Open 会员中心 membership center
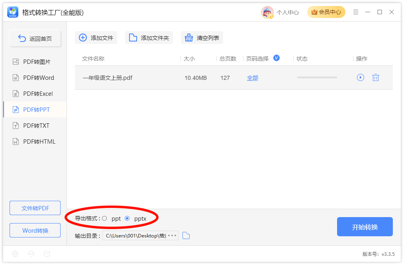The image size is (404, 265). click(x=326, y=12)
